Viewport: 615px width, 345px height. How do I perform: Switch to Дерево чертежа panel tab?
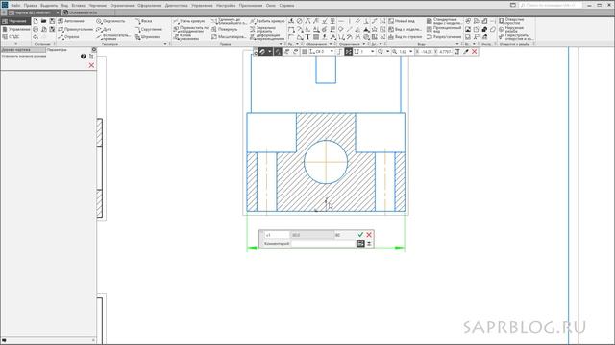23,50
